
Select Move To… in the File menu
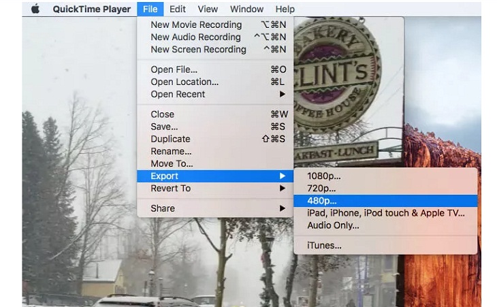point(215,163)
